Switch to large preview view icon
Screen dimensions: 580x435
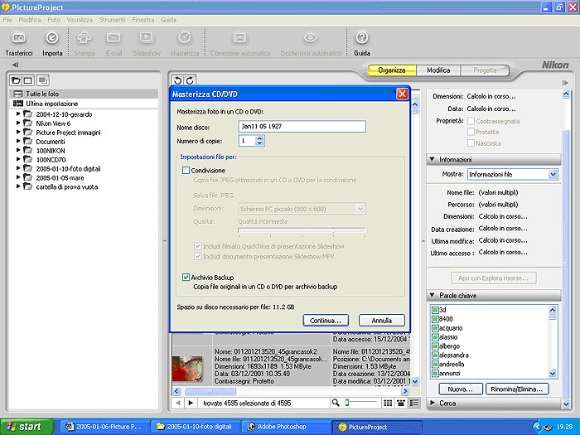tap(400, 403)
